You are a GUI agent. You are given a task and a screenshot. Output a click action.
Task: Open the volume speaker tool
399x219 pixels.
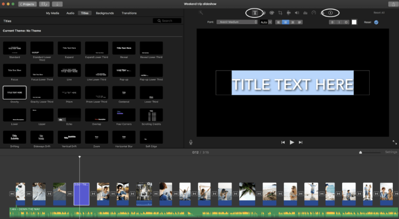pos(297,13)
